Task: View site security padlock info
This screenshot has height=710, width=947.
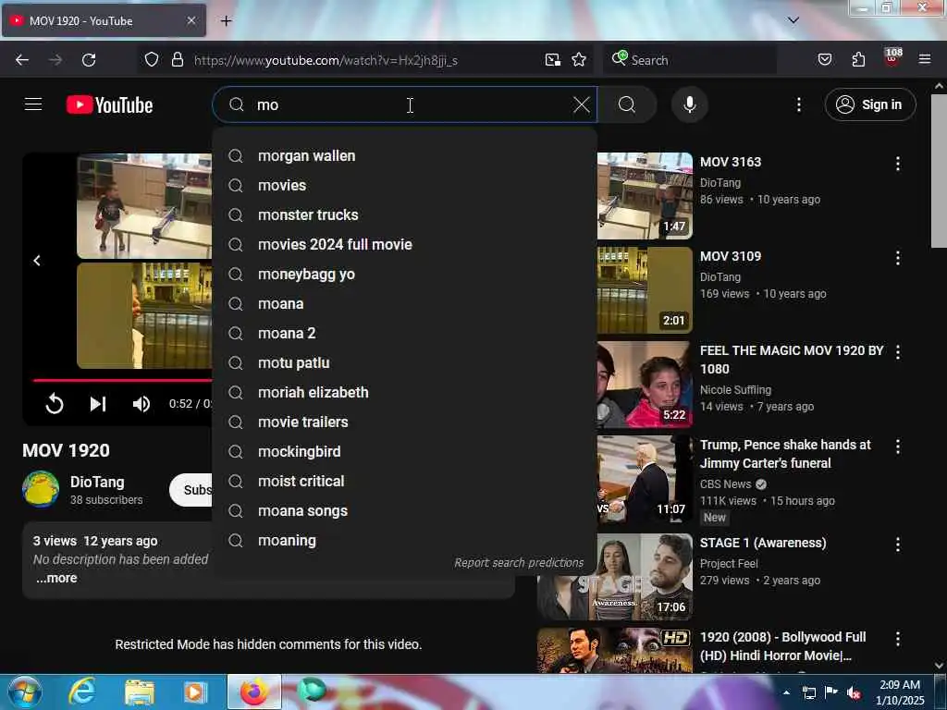Action: click(177, 60)
